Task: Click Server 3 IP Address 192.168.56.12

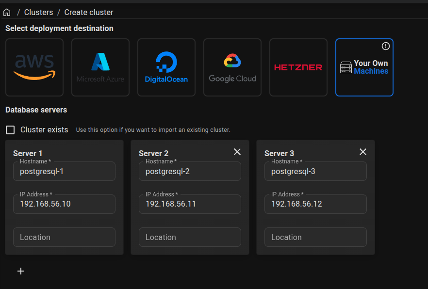Action: 315,204
